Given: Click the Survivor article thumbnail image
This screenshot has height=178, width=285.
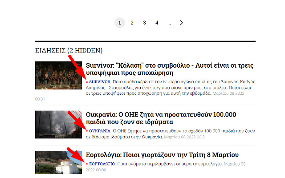Looking at the screenshot, I should click(58, 75).
